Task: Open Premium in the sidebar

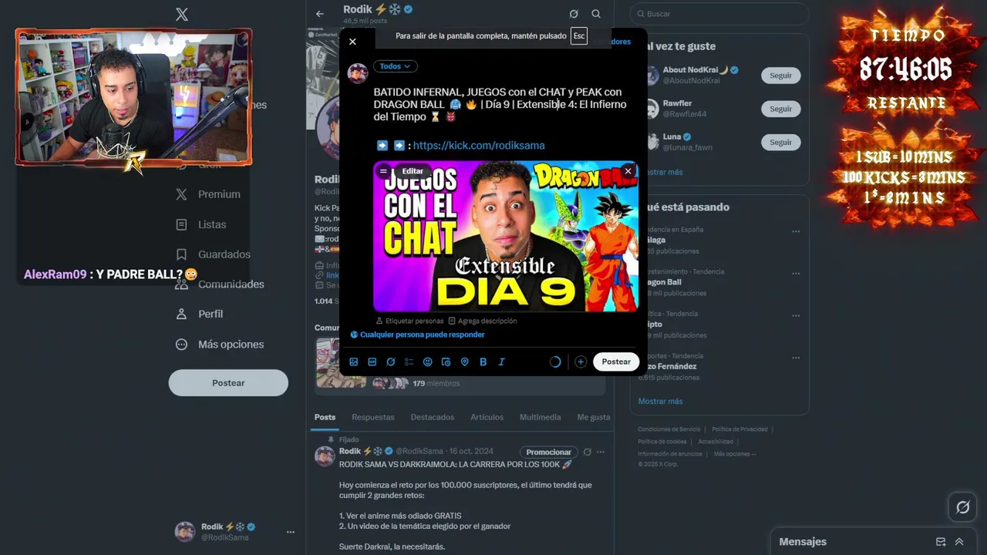Action: coord(208,194)
